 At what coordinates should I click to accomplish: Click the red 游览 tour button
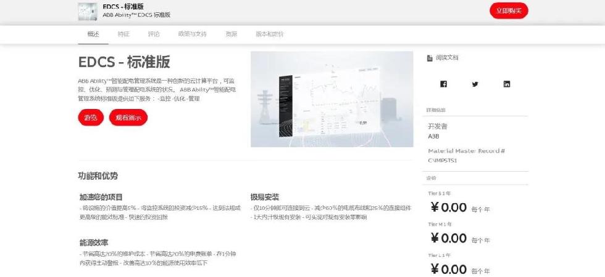click(91, 118)
